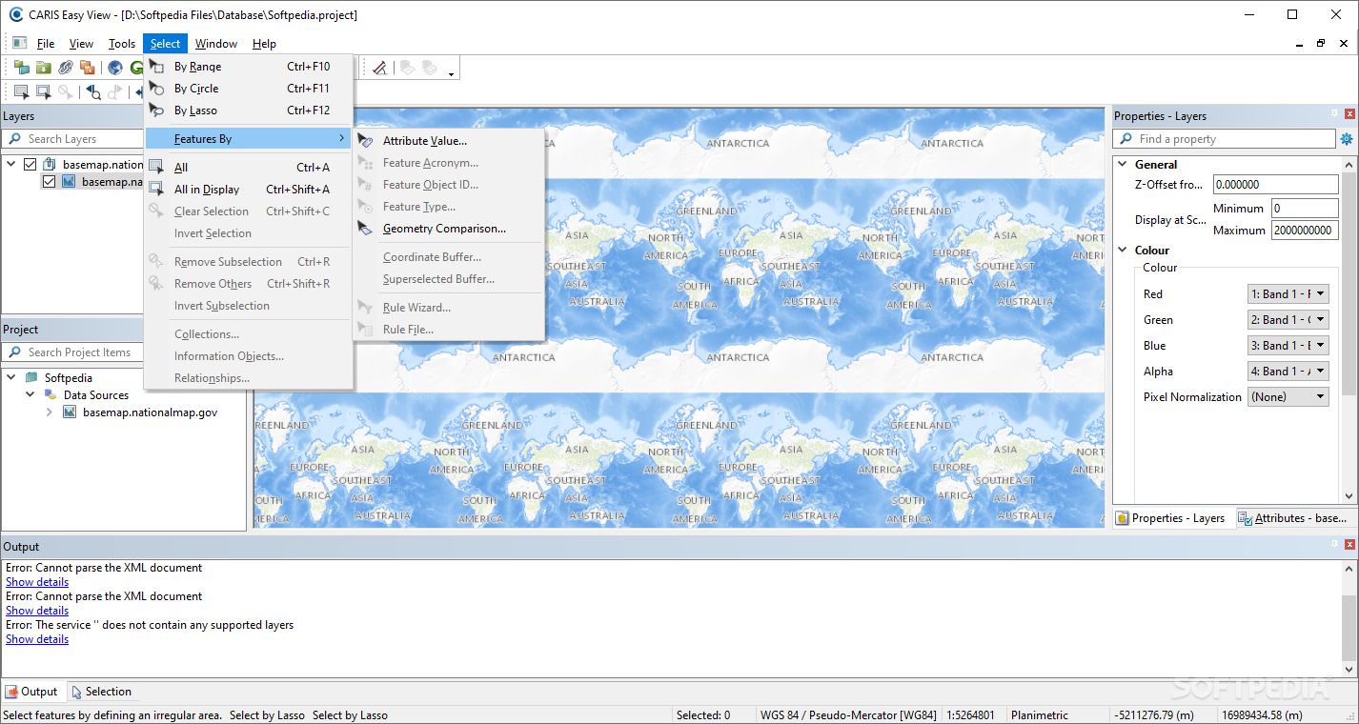
Task: Open the Help menu
Action: (x=264, y=44)
